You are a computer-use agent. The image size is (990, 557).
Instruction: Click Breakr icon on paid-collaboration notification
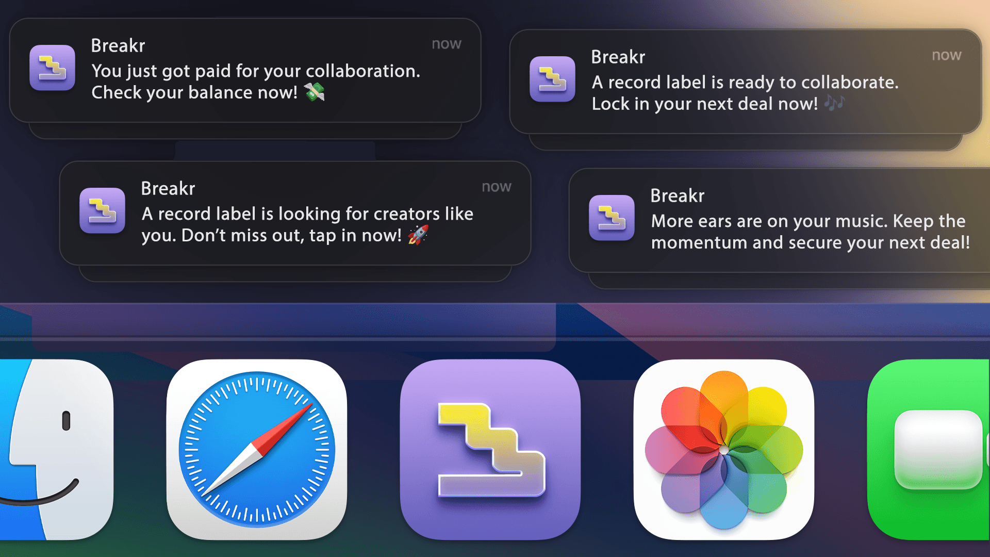[52, 68]
